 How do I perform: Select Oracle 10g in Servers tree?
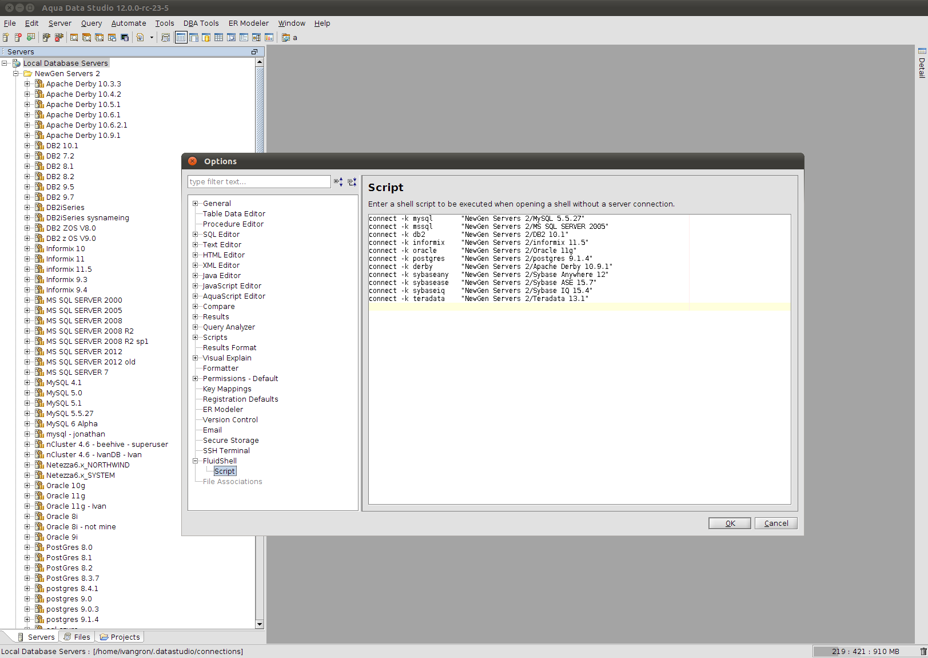(66, 486)
